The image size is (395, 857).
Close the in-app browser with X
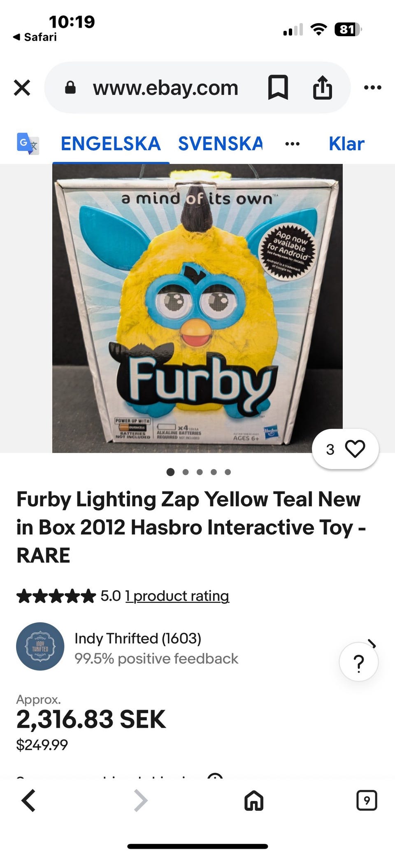click(x=22, y=87)
